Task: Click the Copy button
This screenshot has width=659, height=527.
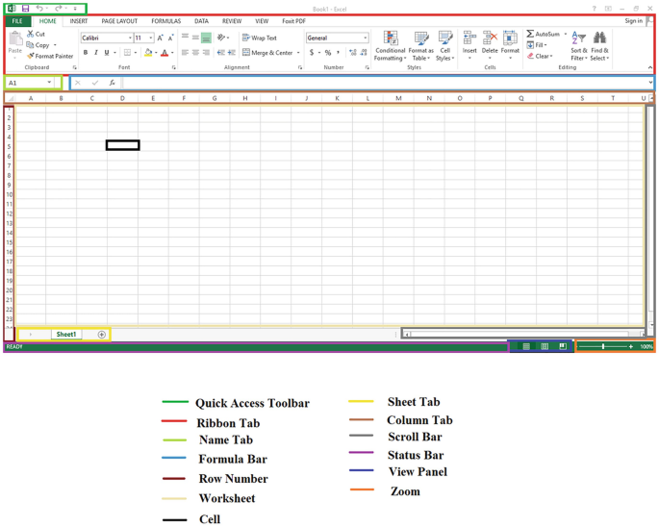Action: [x=38, y=45]
